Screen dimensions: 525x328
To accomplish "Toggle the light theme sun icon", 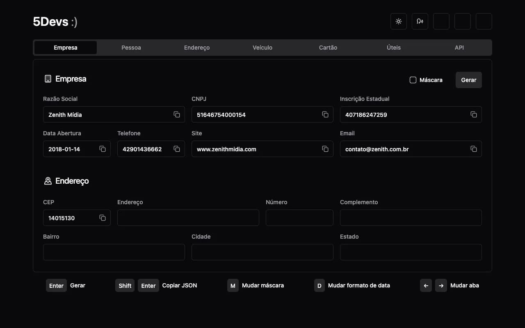I will 398,21.
